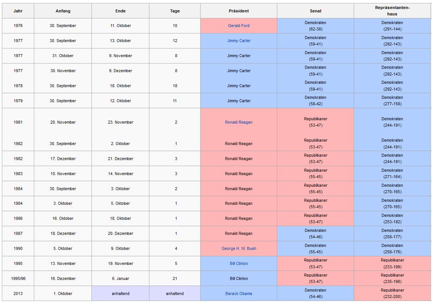Open the Barack Obama link

click(x=239, y=294)
